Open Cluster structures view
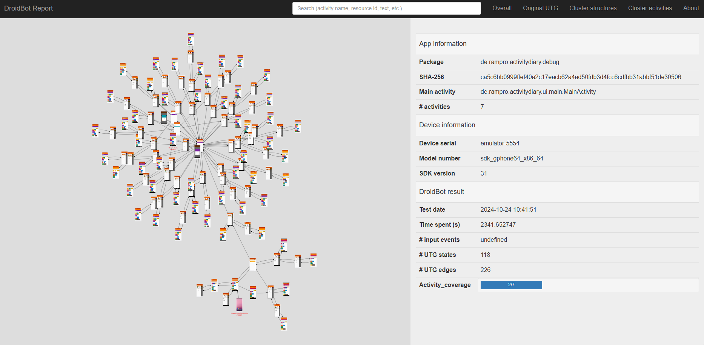 pos(593,8)
